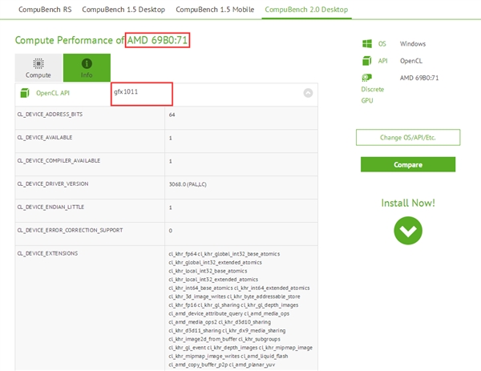Click the Discrete GPU icon
This screenshot has height=371, width=481.
click(x=366, y=78)
